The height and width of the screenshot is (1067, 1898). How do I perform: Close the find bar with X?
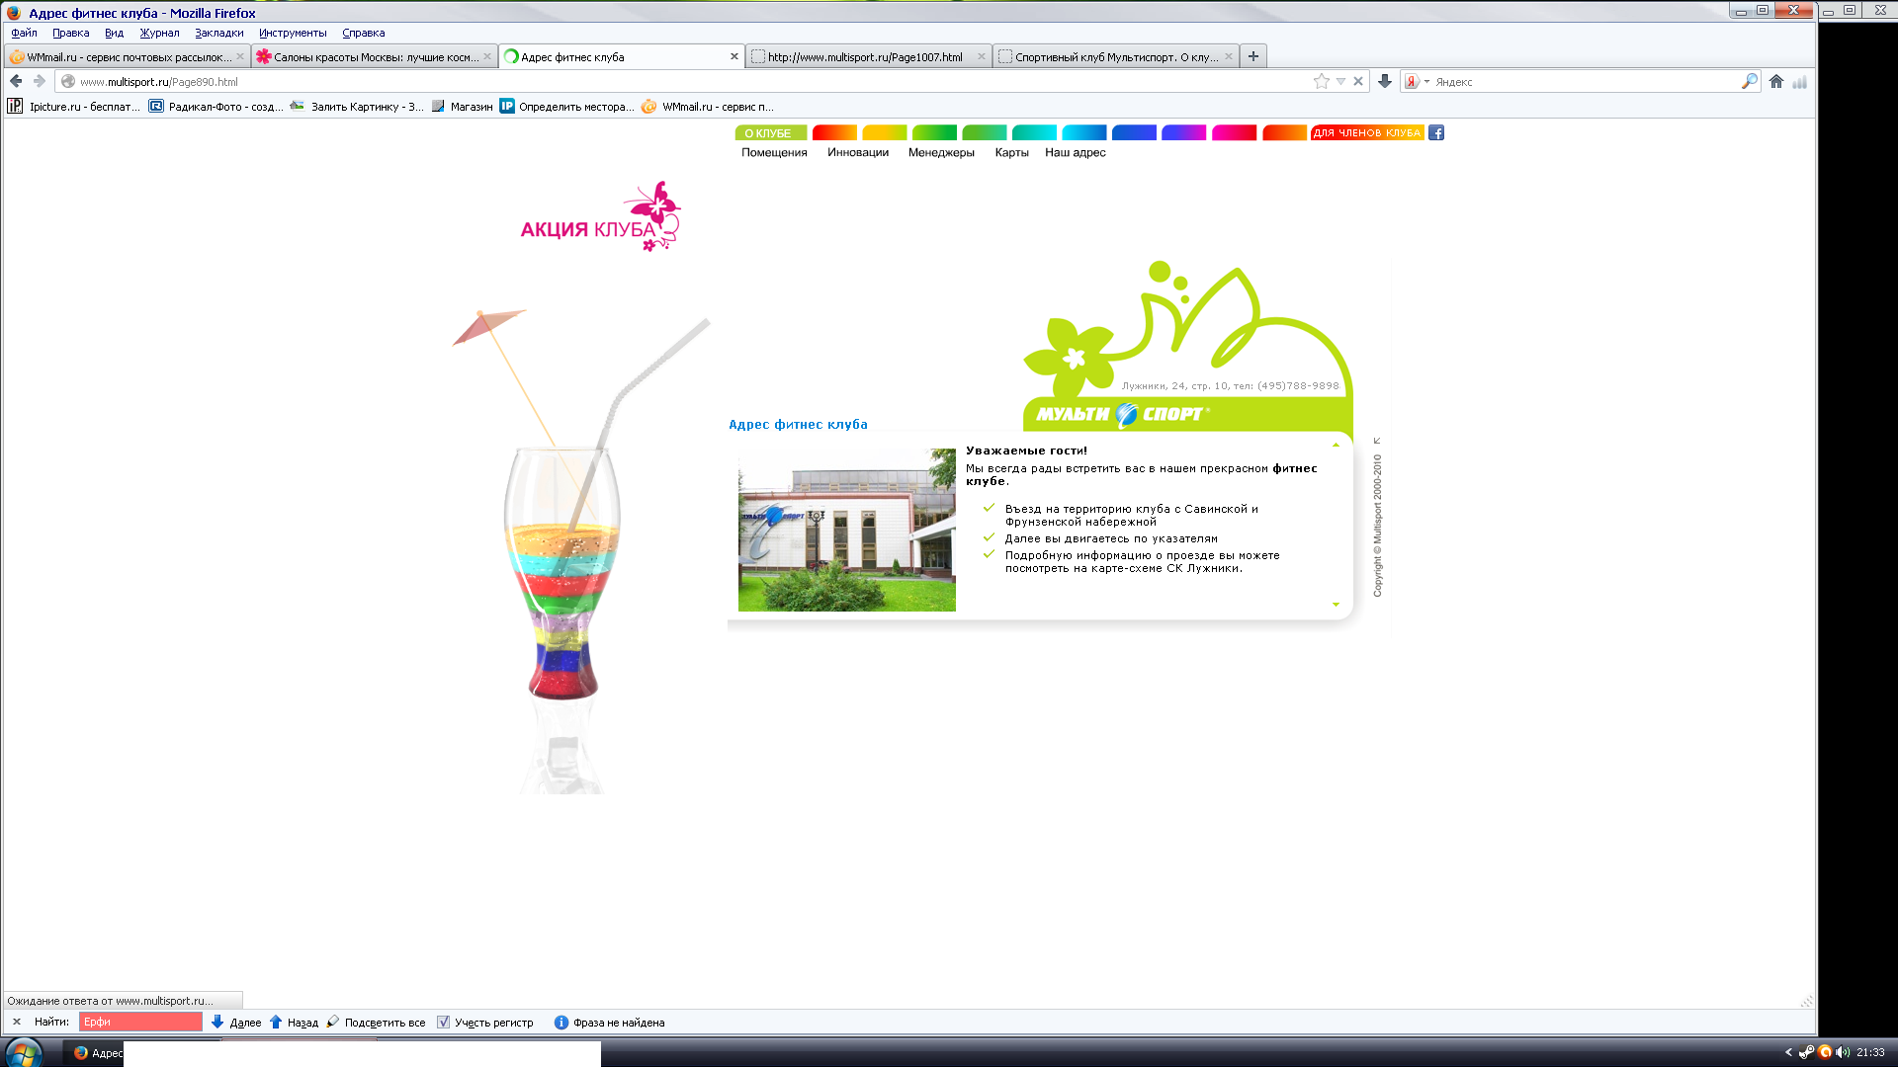(x=17, y=1022)
